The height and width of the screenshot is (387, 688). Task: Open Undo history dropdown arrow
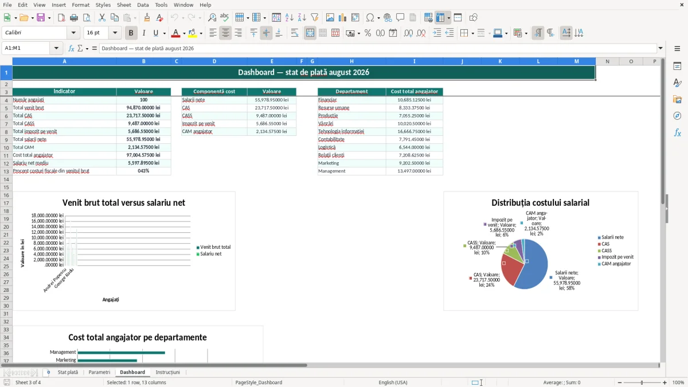[x=183, y=18]
